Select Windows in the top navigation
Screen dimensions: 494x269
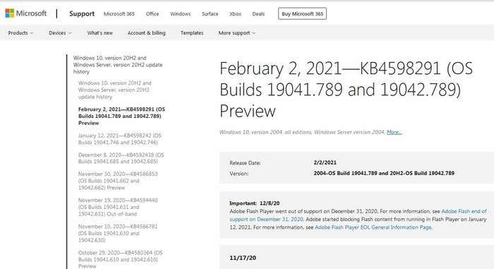click(x=180, y=14)
